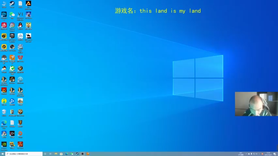Select the Cities Skylines desktop shortcut
Image resolution: width=278 pixels, height=156 pixels.
(x=20, y=48)
